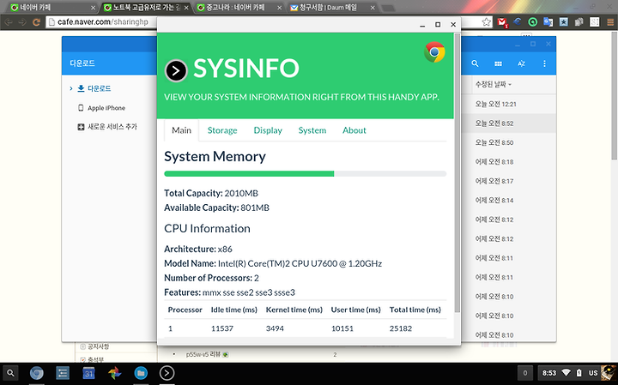The width and height of the screenshot is (618, 385).
Task: Open the list app icon on shelf
Action: [x=63, y=373]
